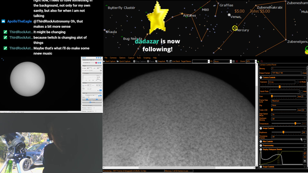Viewport: 308px width, 173px height.
Task: Open the Options menu
Action: click(122, 58)
